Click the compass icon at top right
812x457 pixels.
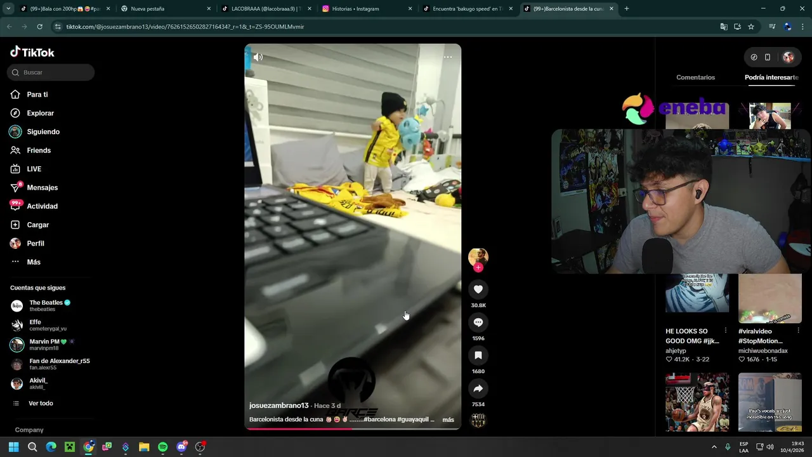(x=754, y=57)
